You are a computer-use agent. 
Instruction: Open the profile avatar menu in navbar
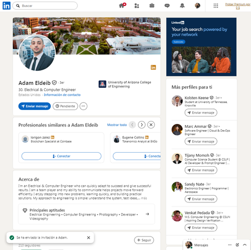click(197, 6)
